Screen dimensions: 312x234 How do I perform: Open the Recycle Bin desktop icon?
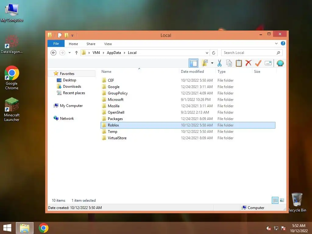click(x=297, y=202)
